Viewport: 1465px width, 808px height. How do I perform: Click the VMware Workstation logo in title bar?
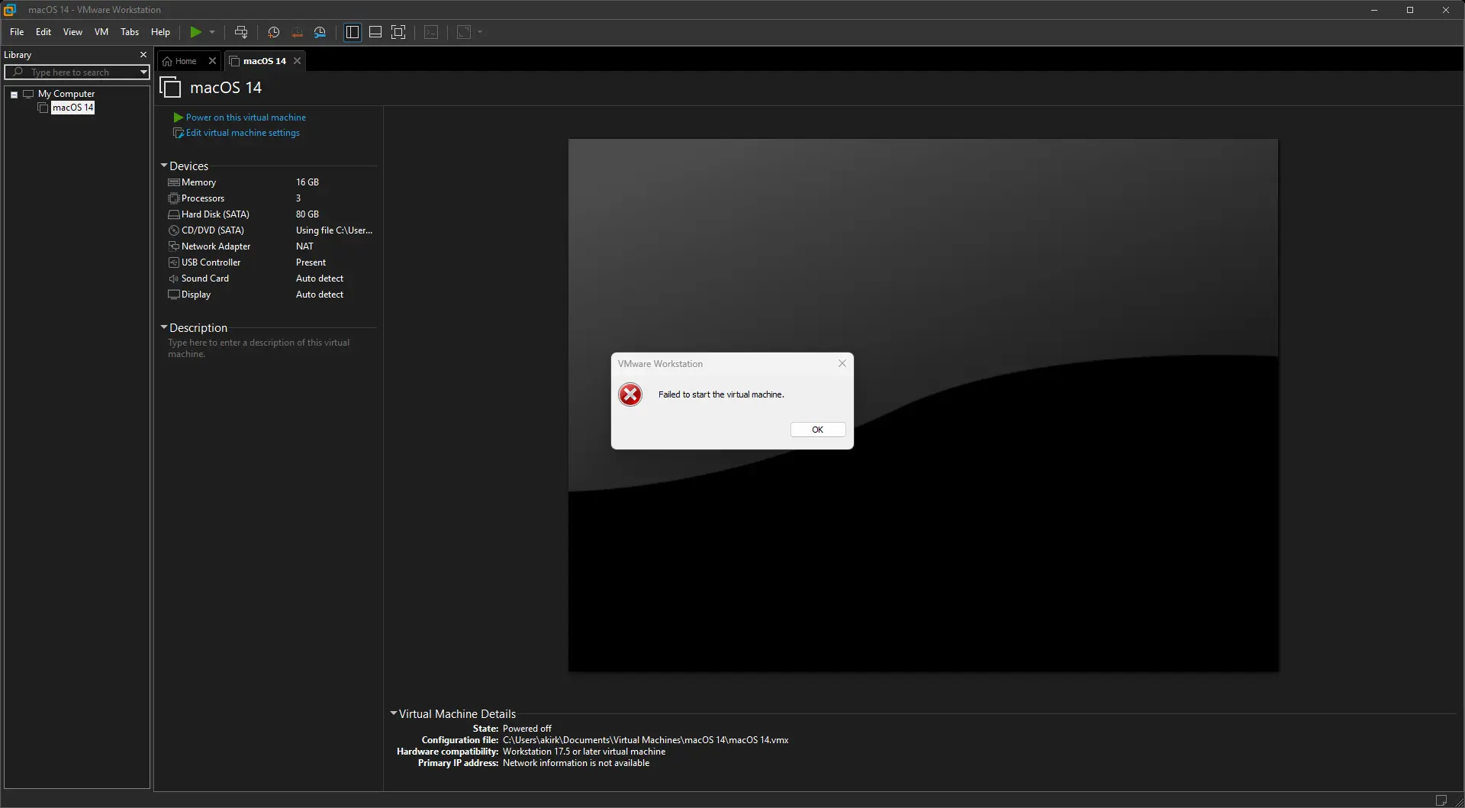tap(10, 10)
